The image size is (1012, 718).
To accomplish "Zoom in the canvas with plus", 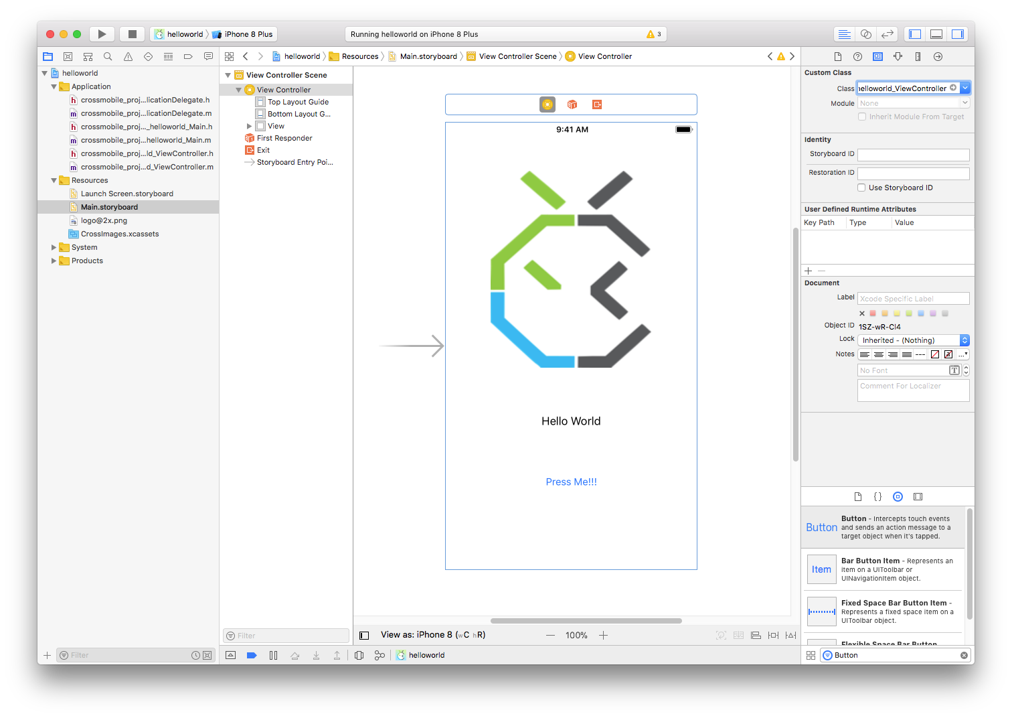I will coord(603,635).
